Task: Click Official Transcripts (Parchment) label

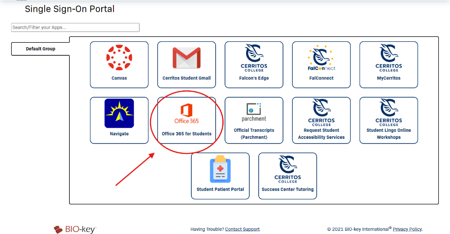Action: pos(254,134)
